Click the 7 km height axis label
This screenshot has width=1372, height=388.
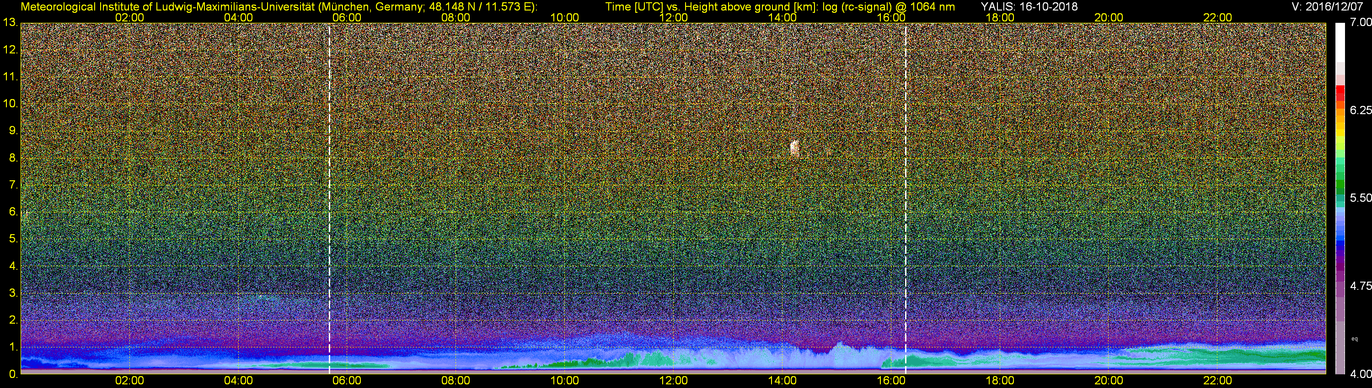coord(13,185)
